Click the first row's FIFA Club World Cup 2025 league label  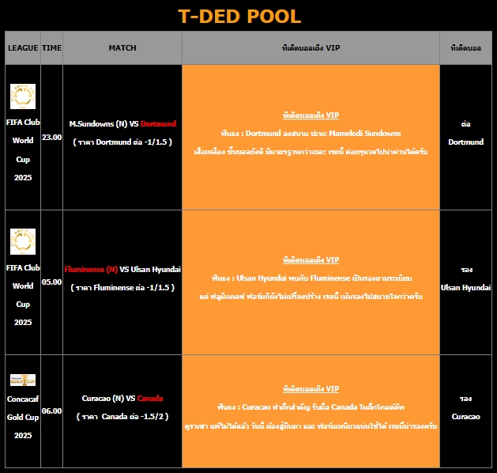[23, 149]
